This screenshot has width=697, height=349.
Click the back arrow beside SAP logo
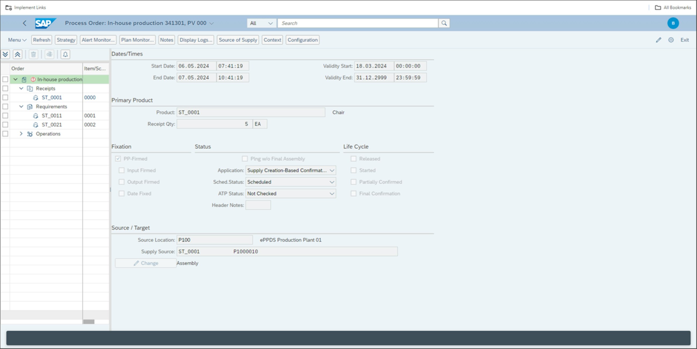tap(25, 23)
